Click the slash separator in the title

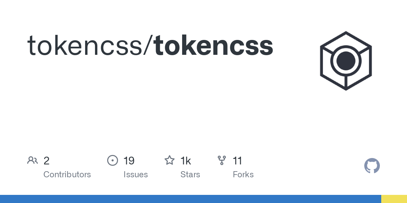(x=148, y=45)
